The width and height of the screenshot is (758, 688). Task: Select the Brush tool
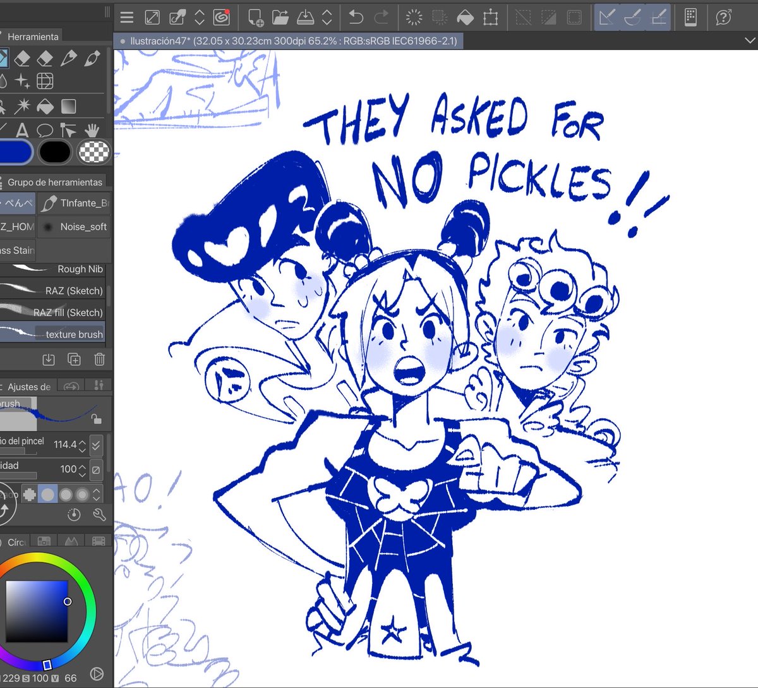coord(92,59)
